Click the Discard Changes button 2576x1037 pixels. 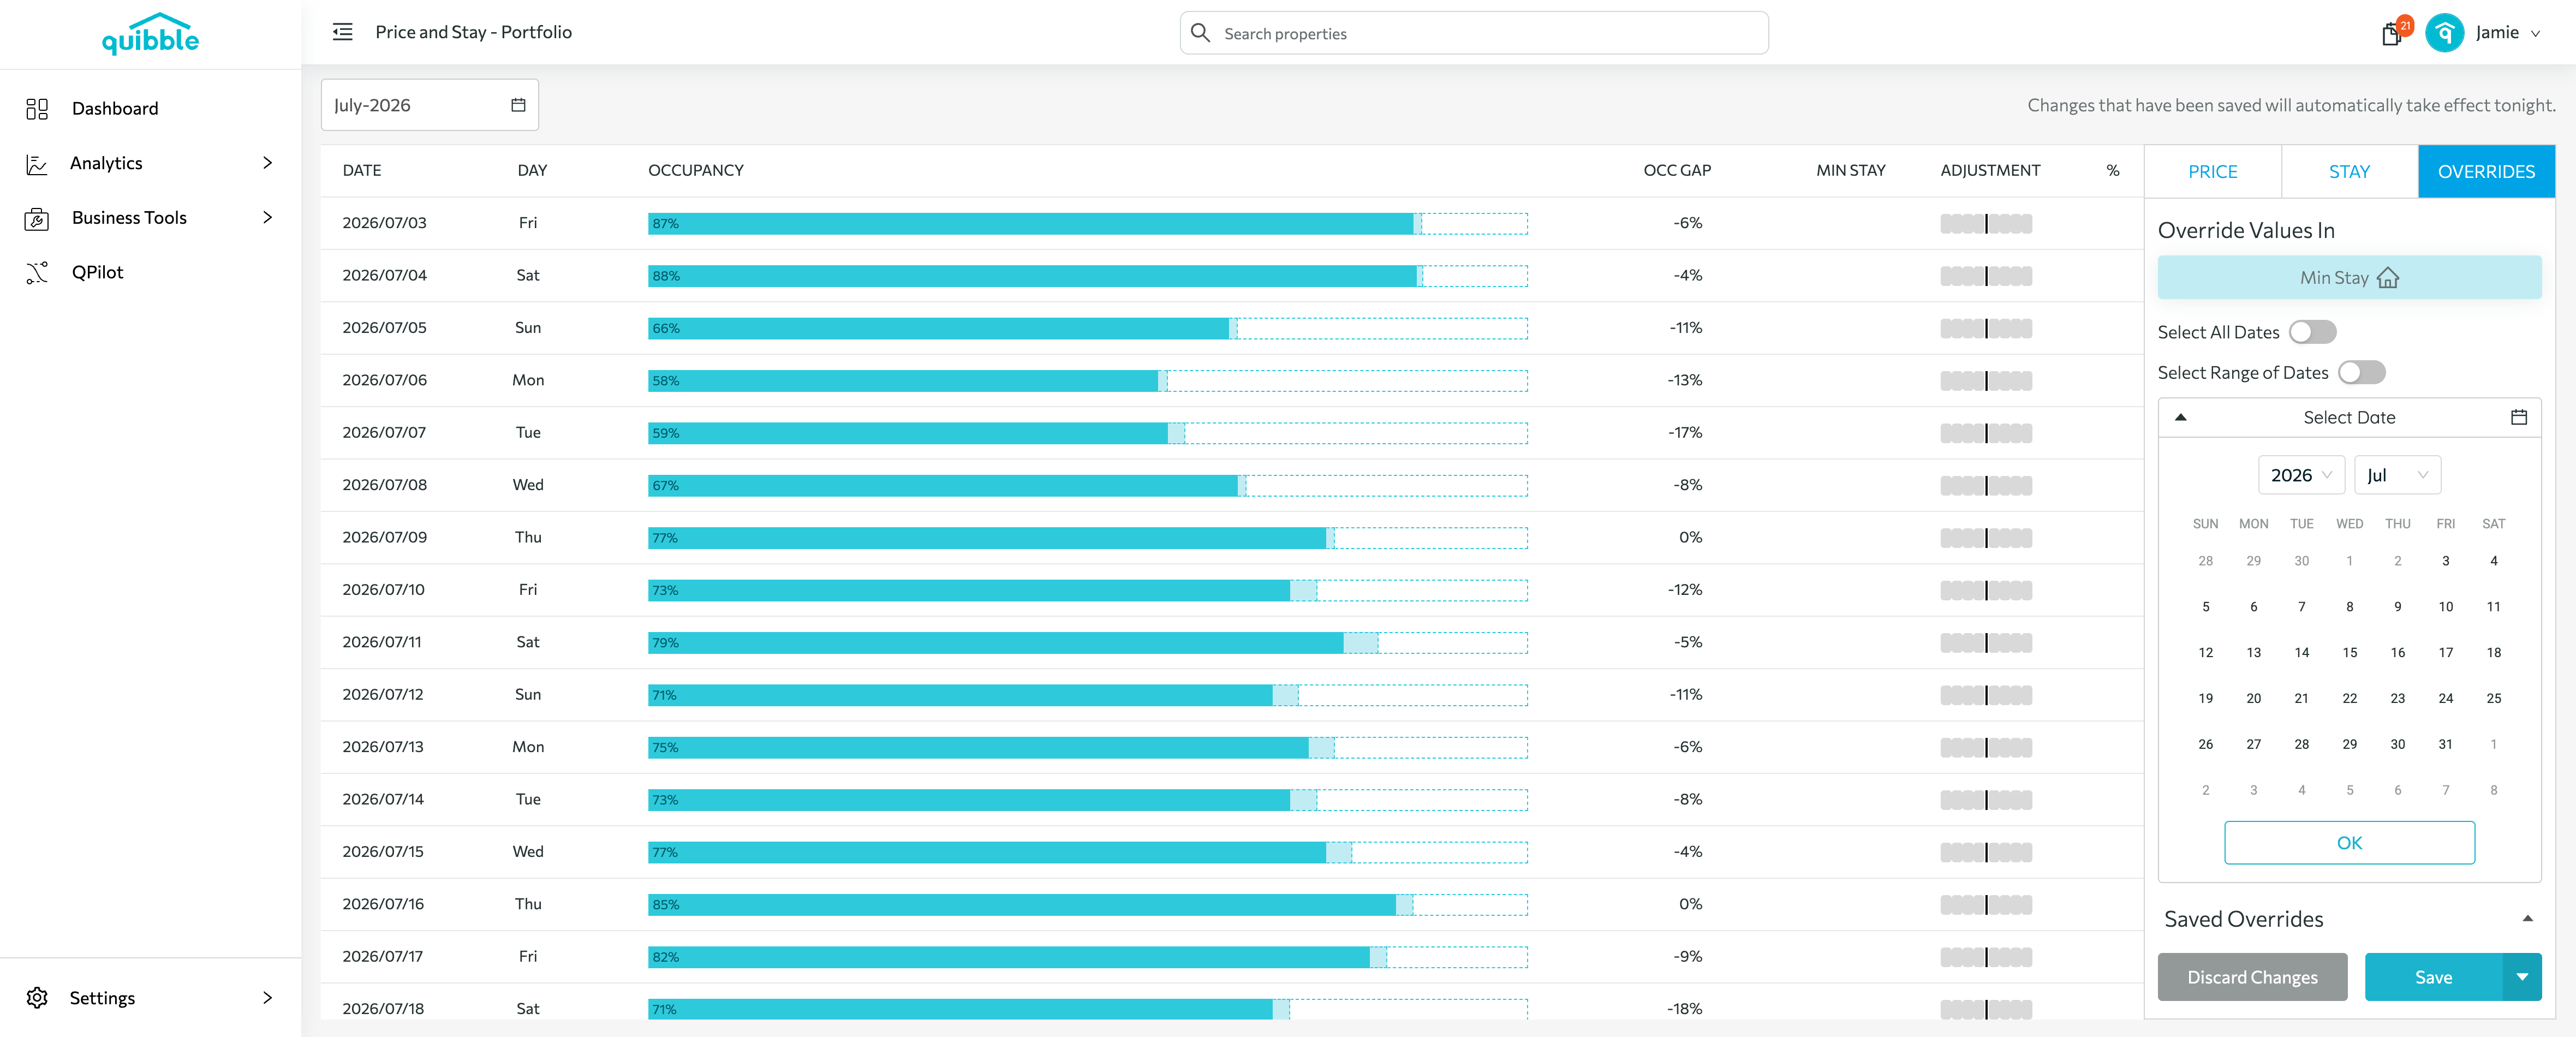click(x=2252, y=976)
